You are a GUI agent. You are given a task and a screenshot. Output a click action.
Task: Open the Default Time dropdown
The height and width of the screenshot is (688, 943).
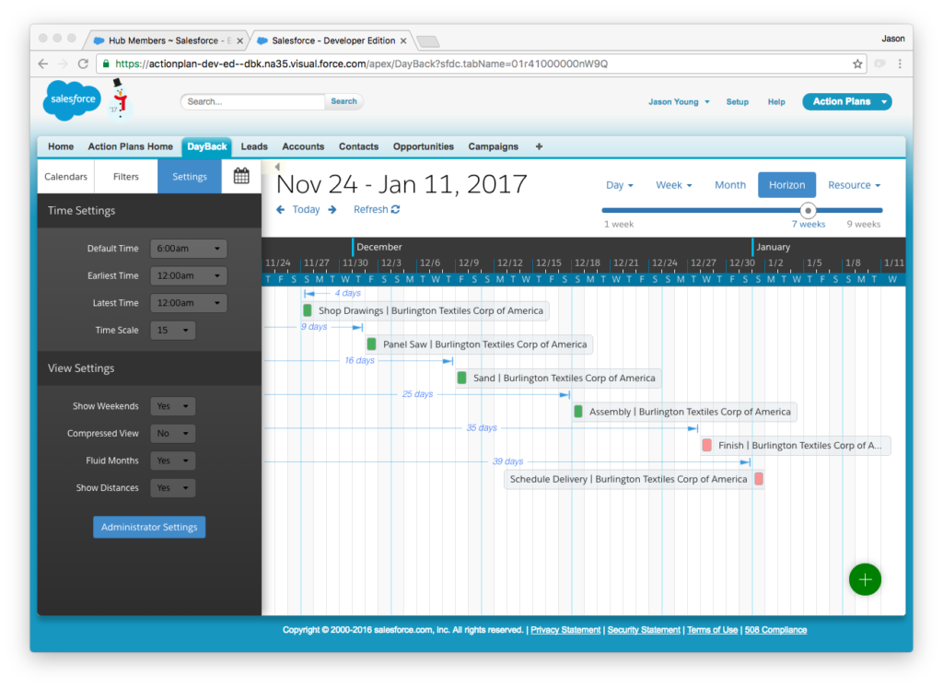point(188,249)
